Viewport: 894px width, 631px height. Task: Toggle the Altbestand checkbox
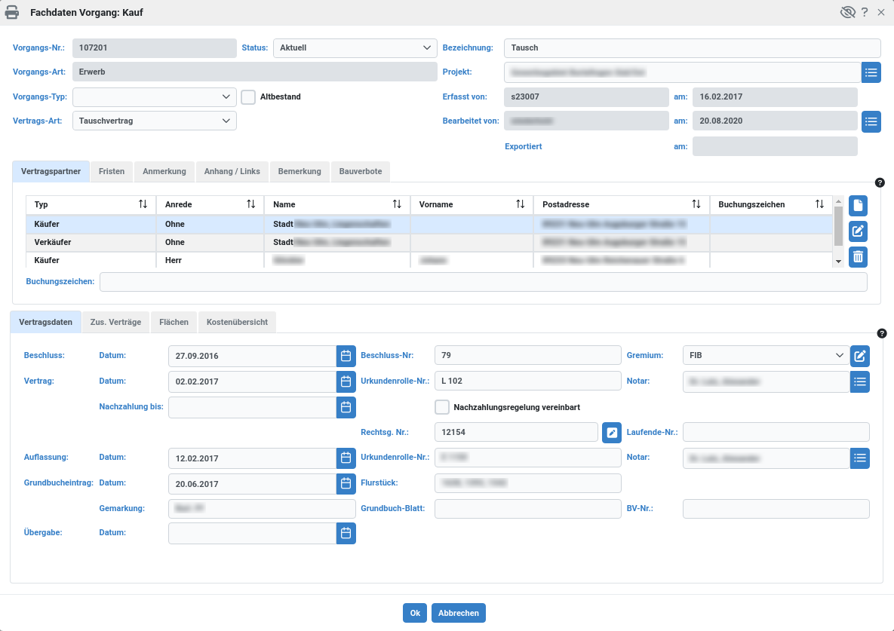pos(248,96)
